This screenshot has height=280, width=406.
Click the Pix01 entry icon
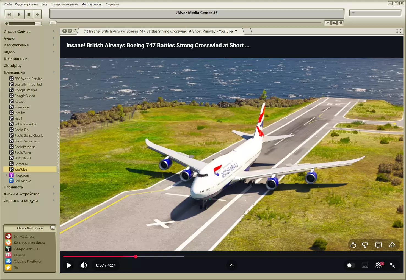[x=11, y=118]
